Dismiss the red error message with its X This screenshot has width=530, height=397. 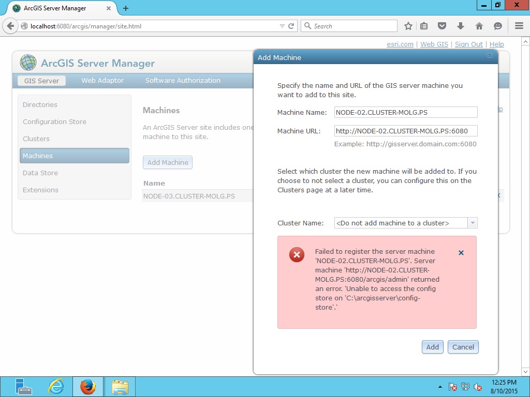pos(461,252)
